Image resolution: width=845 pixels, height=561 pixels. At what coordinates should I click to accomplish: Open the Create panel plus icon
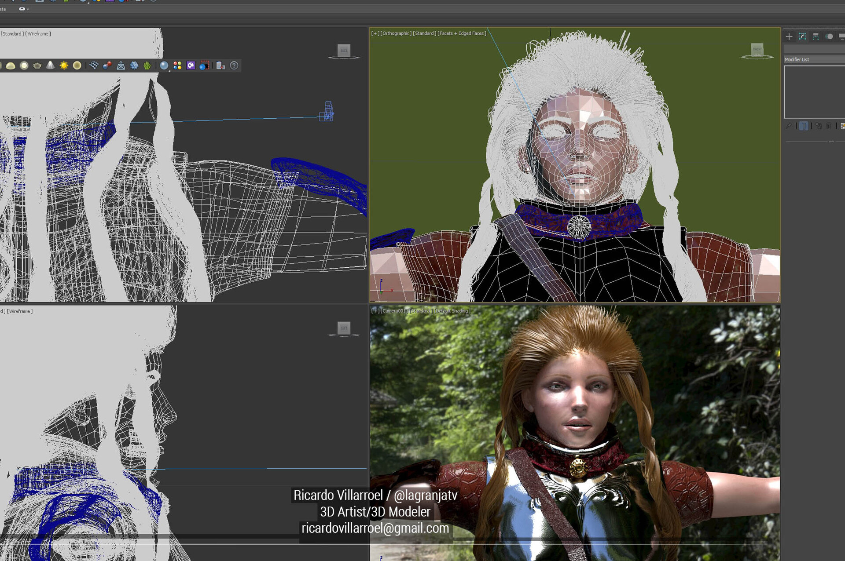pyautogui.click(x=789, y=36)
